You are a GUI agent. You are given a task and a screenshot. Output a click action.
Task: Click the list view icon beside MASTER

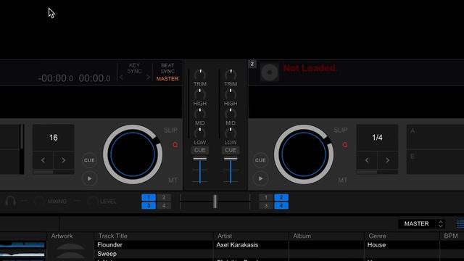(460, 224)
